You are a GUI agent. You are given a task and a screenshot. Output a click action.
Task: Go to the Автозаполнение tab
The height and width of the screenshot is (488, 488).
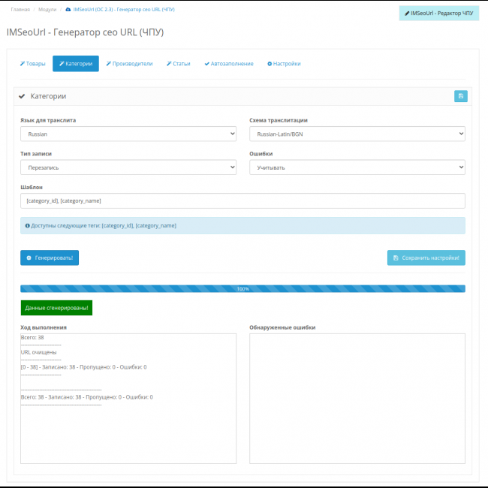229,64
